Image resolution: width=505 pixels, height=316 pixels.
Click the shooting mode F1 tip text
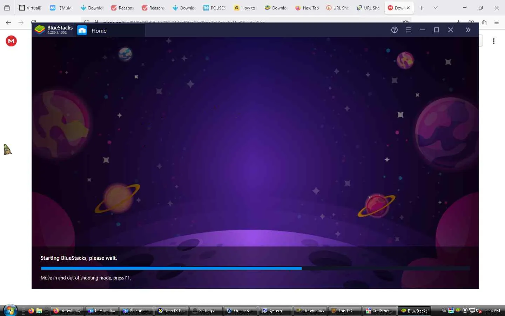click(x=86, y=278)
